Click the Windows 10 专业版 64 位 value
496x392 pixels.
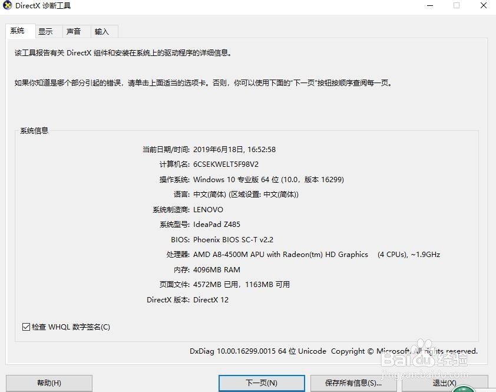[x=269, y=180]
